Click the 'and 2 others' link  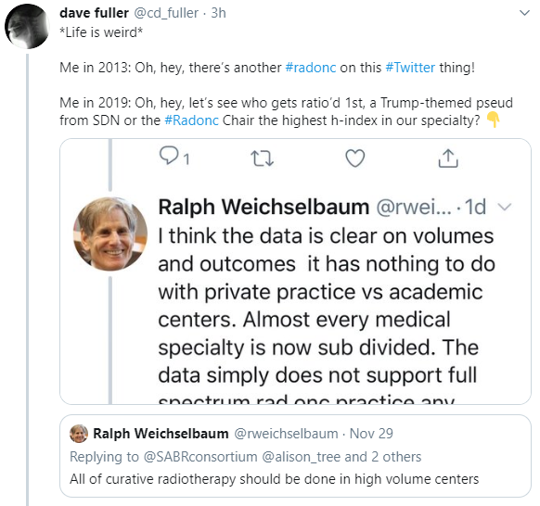pos(382,457)
